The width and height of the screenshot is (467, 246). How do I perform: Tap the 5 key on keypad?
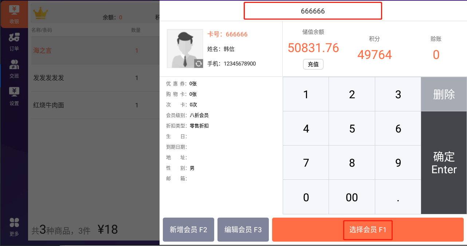pyautogui.click(x=352, y=128)
